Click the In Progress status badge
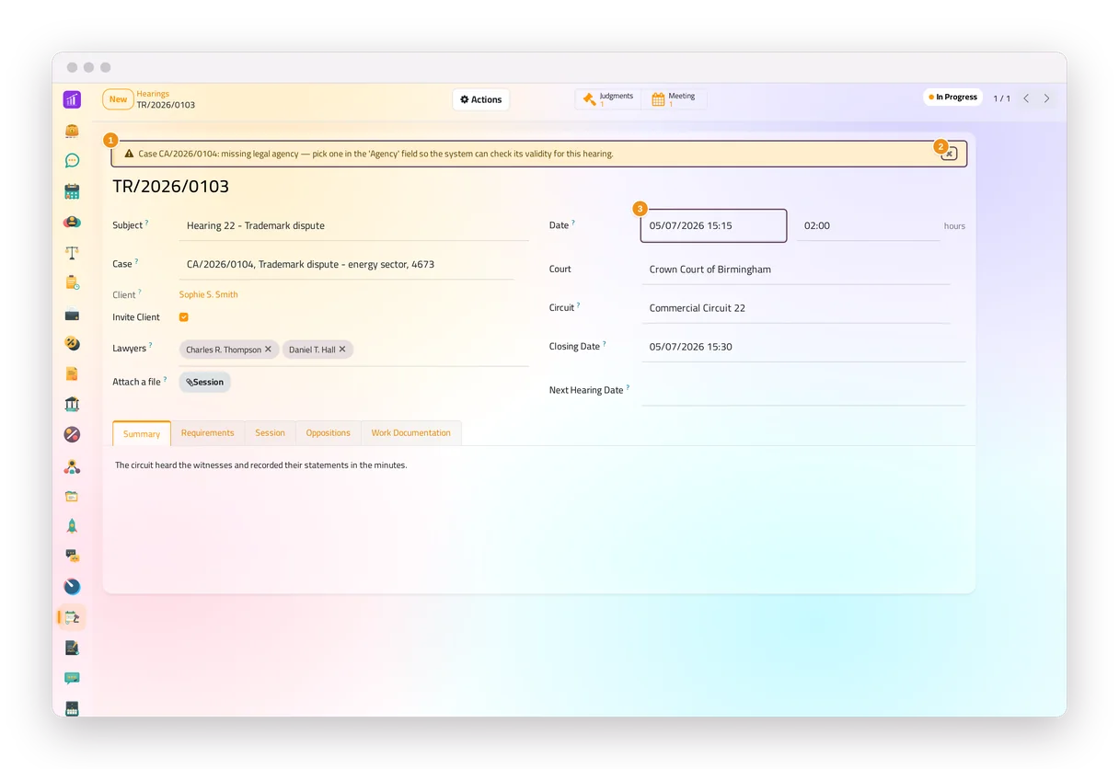The image size is (1119, 769). [x=953, y=98]
